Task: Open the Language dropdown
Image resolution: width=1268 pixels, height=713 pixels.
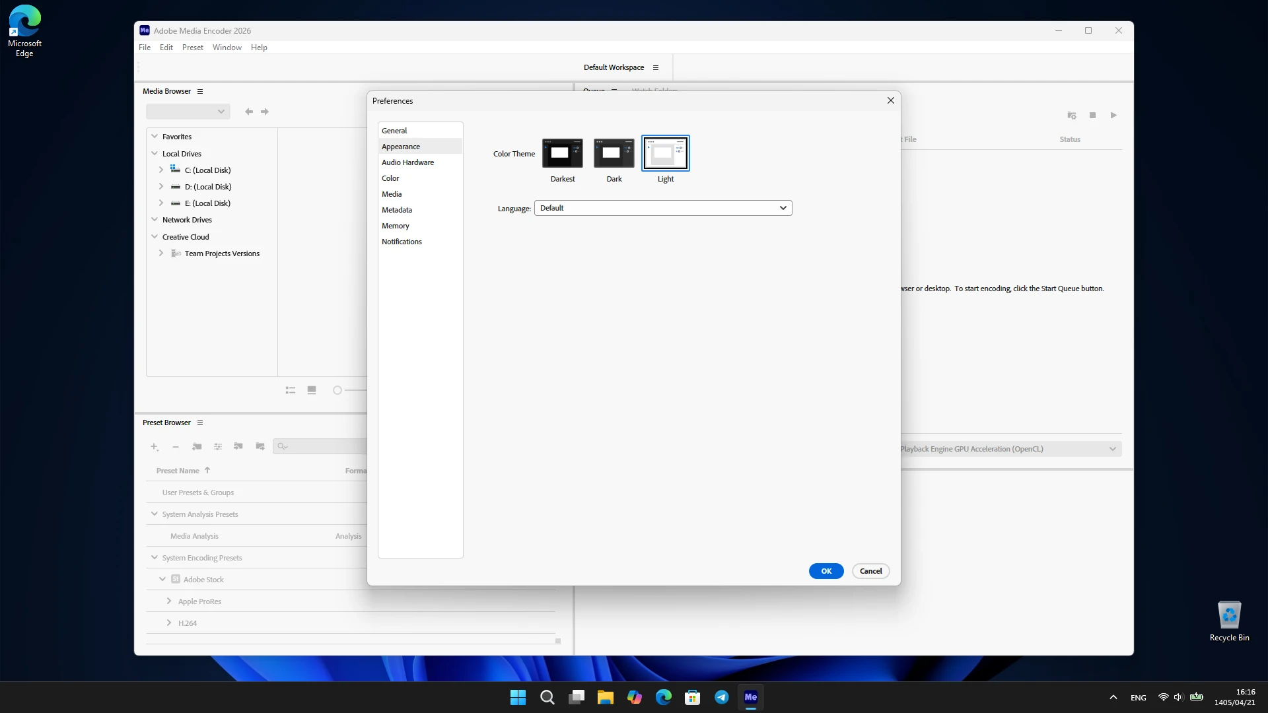Action: (662, 208)
